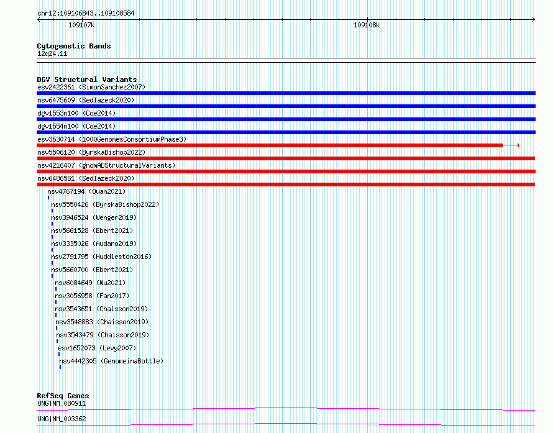Select the pink UNG|NM_080911 transcript line

(286, 409)
